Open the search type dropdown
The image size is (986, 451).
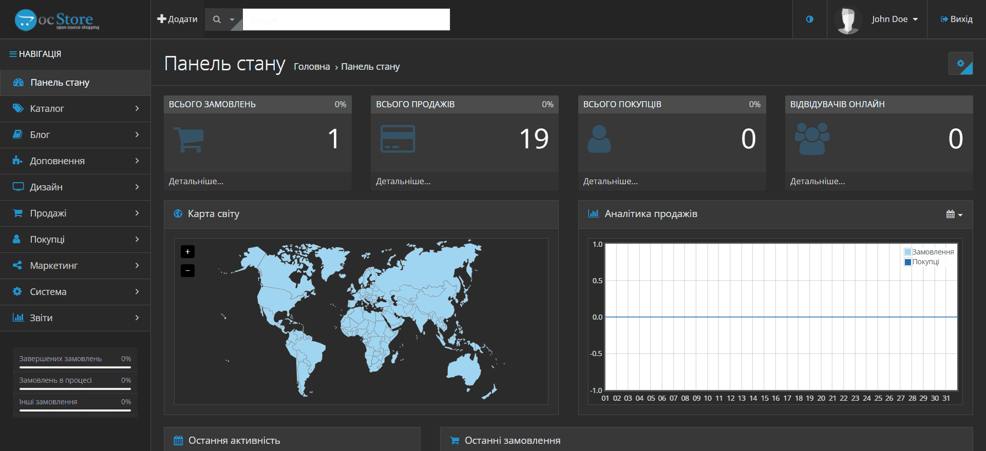pyautogui.click(x=223, y=19)
